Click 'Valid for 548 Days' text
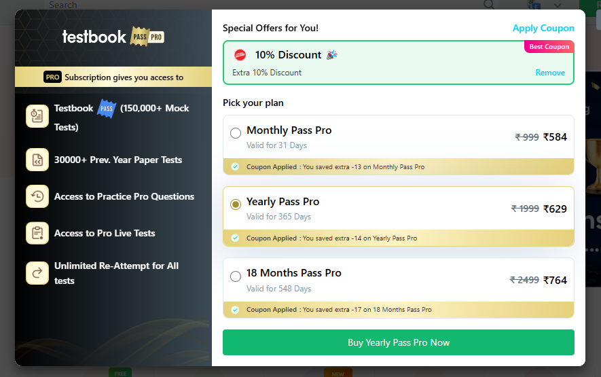The height and width of the screenshot is (377, 601). pyautogui.click(x=278, y=289)
